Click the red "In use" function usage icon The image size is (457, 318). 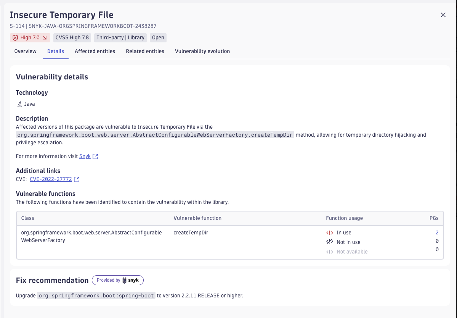(329, 232)
